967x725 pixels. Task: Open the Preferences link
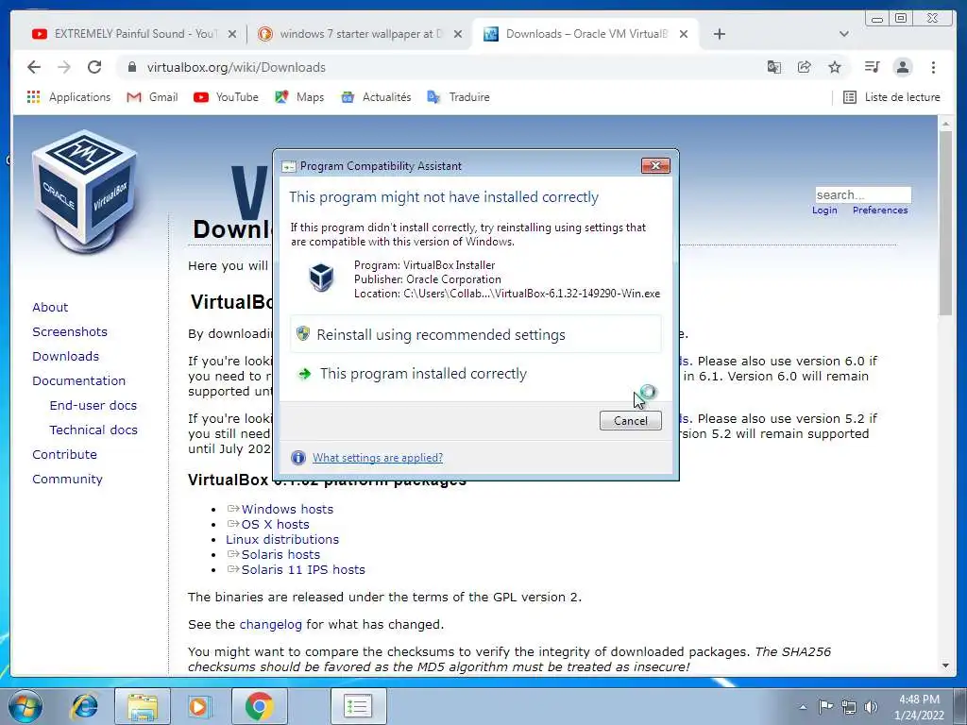click(x=880, y=211)
